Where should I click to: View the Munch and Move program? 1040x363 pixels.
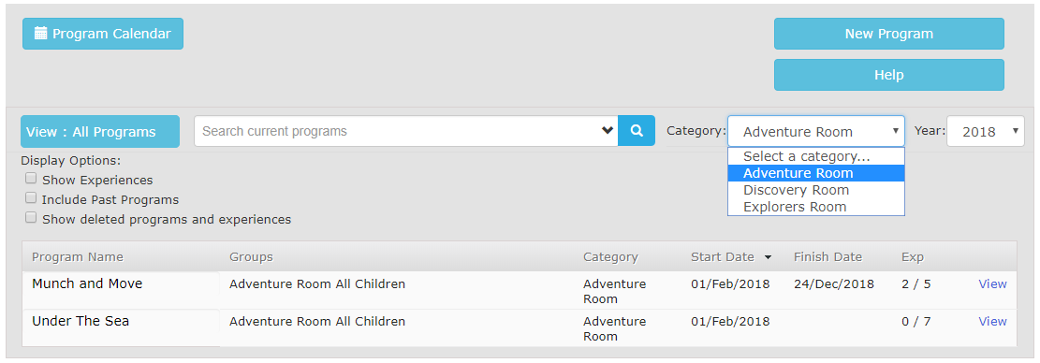coord(992,283)
